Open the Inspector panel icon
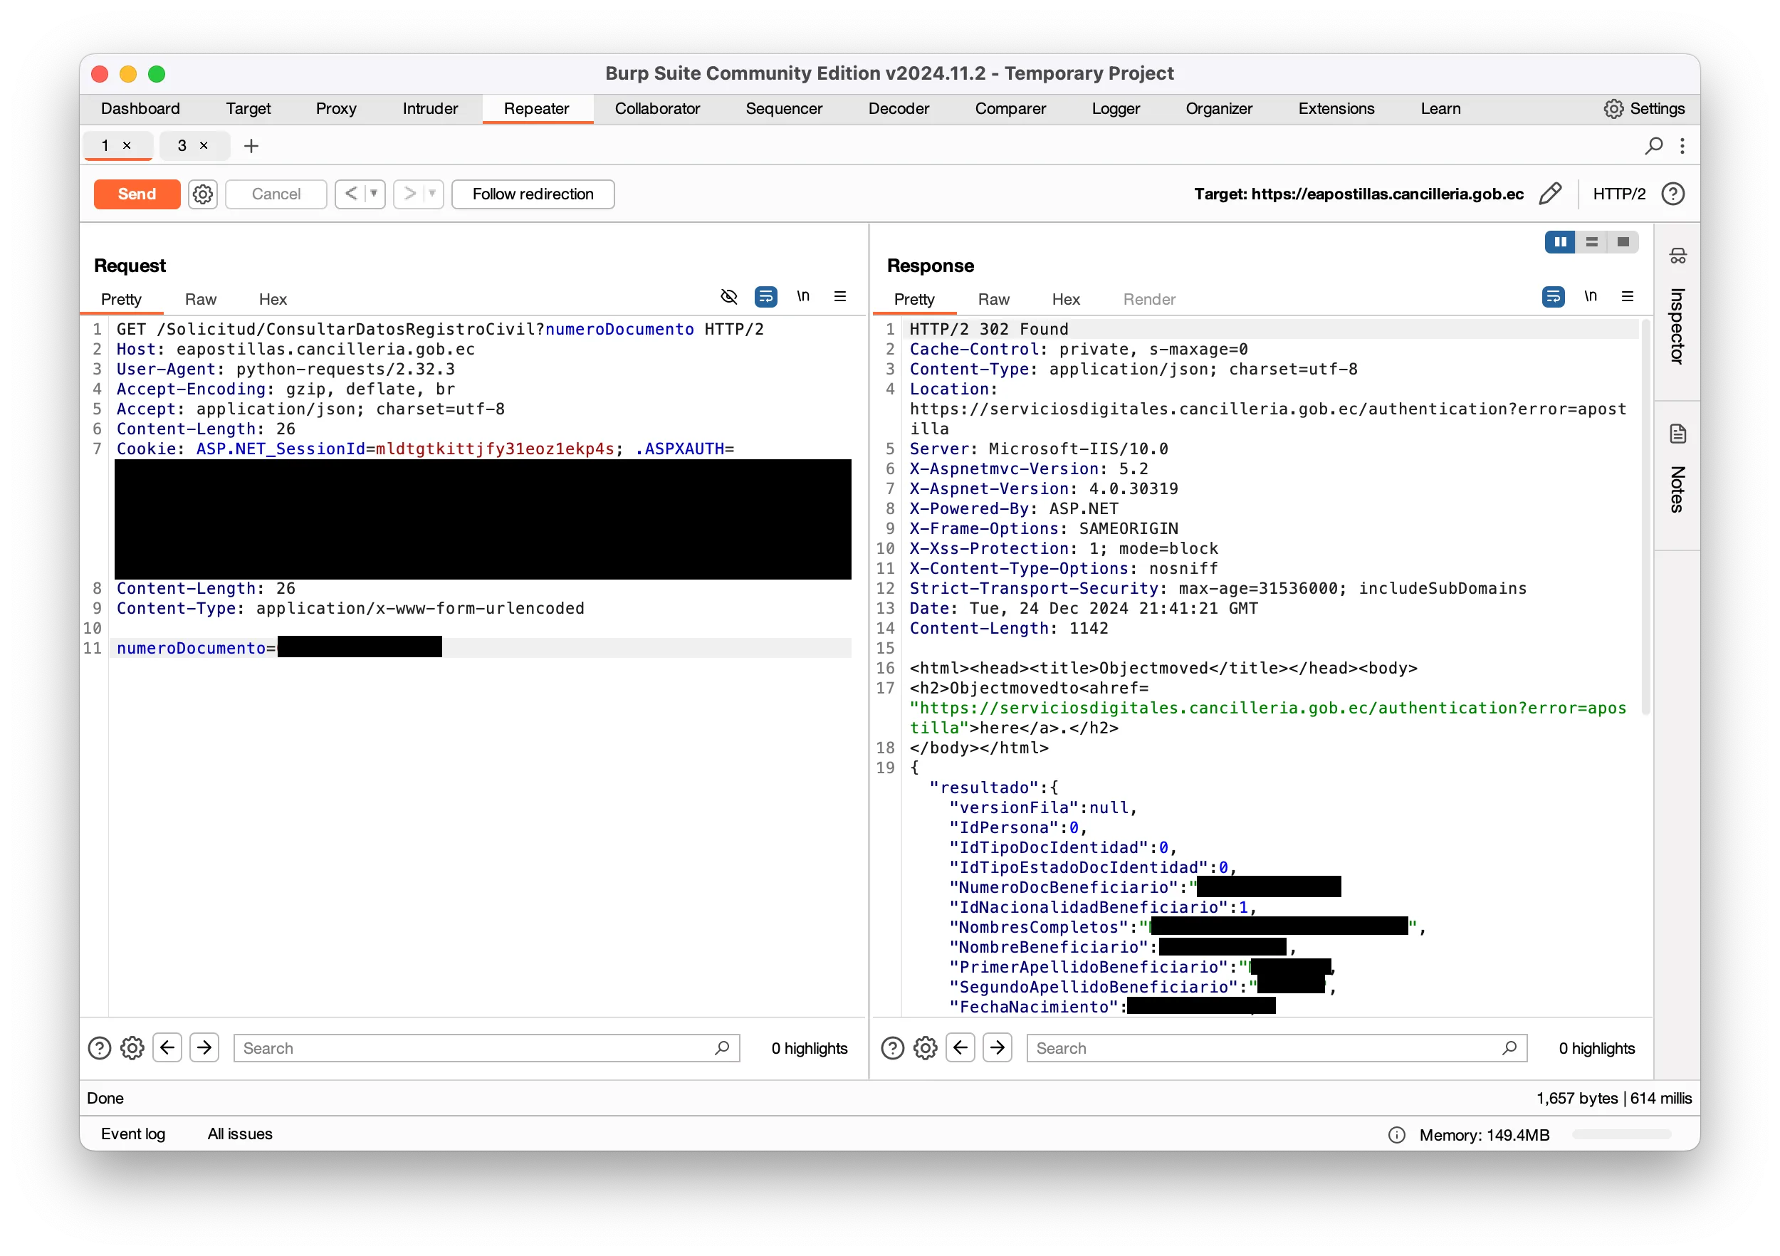Viewport: 1780px width, 1256px height. [1677, 256]
